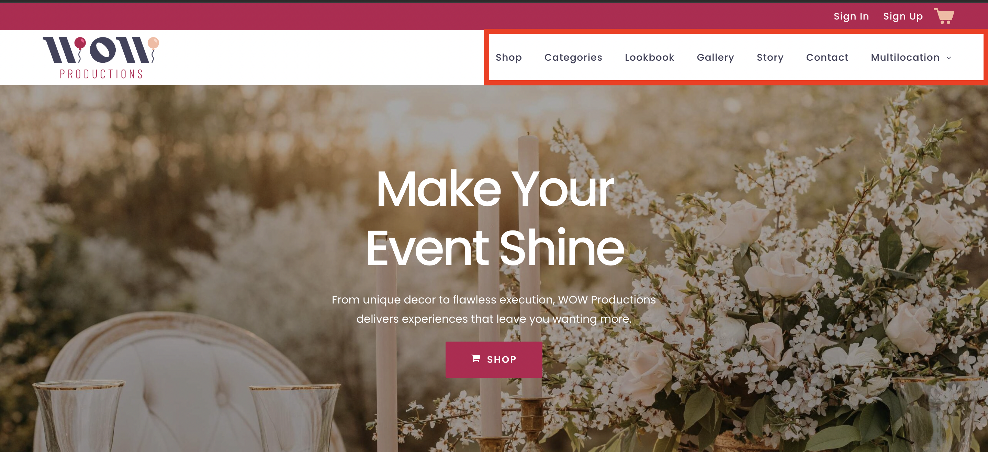Open the shopping cart icon
Screen dimensions: 988x452
click(x=944, y=16)
